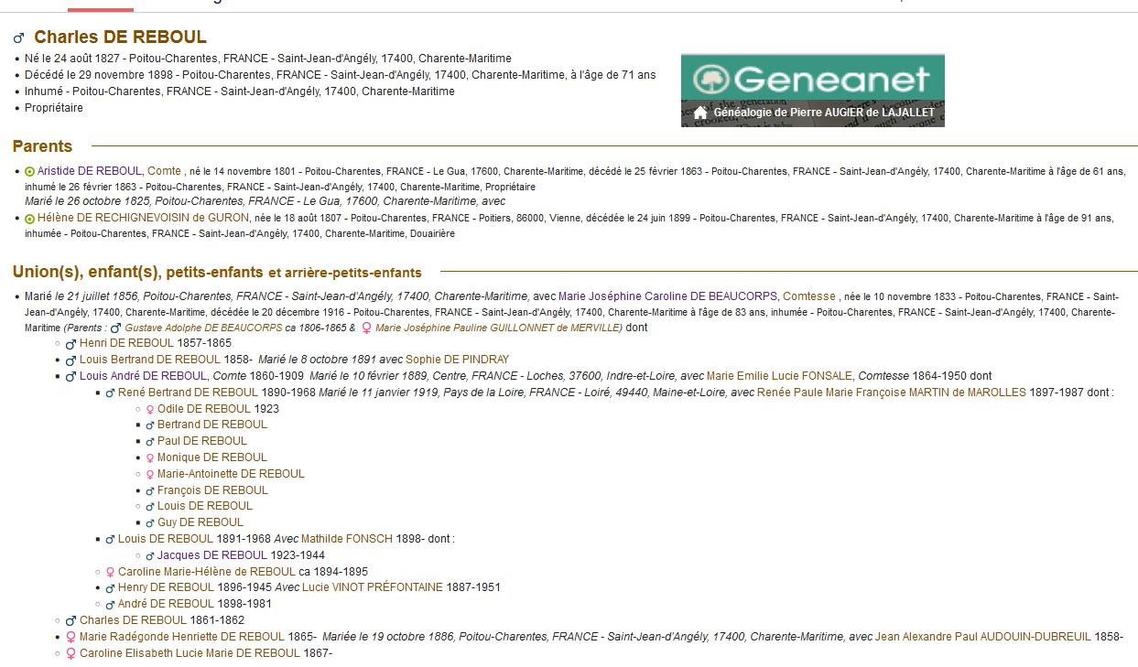This screenshot has width=1138, height=667.
Task: Open Louis DE REBOUL 1891-1968 link
Action: point(166,539)
